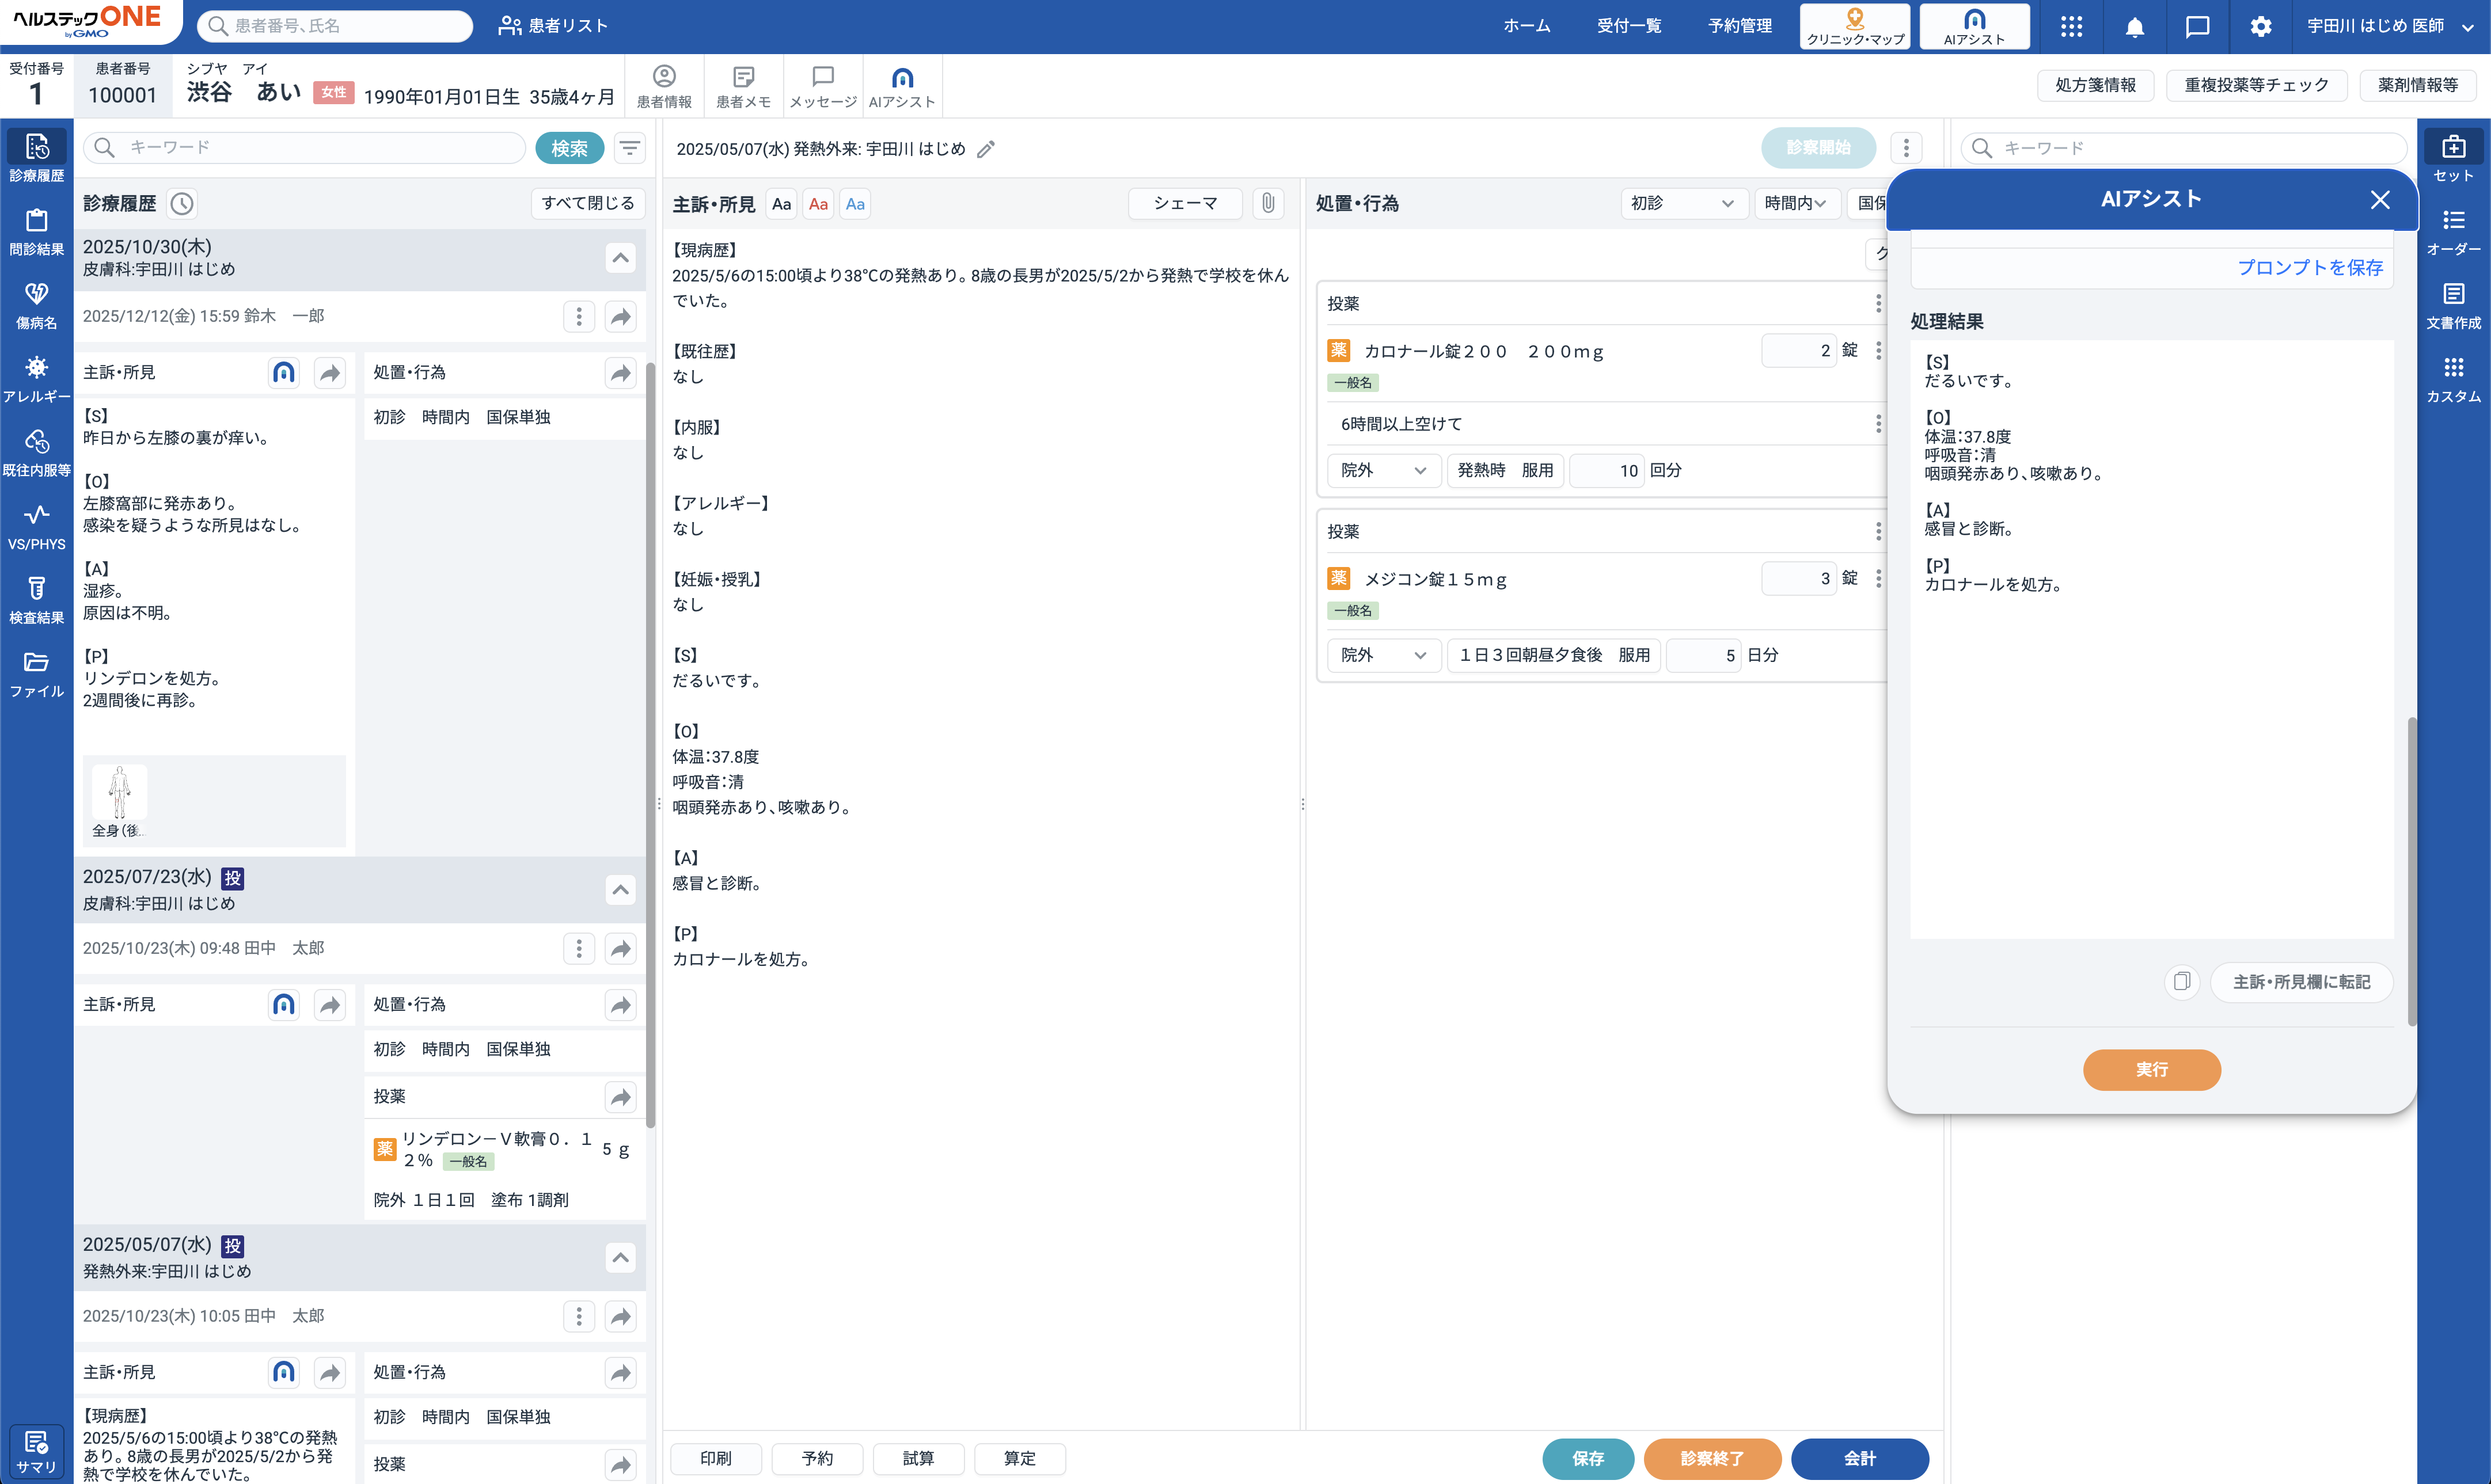Open the サマリ panel at bottom left
This screenshot has height=1484, width=2491.
coord(36,1450)
